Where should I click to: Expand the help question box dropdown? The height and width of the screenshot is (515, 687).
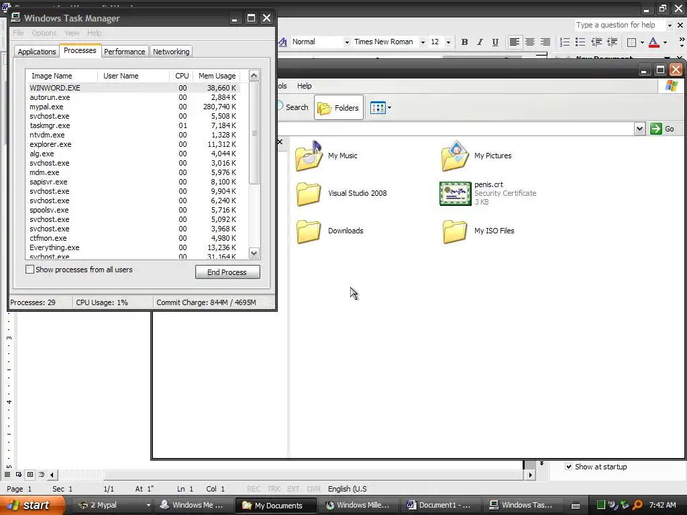[670, 25]
